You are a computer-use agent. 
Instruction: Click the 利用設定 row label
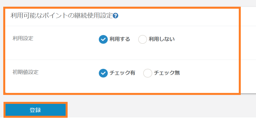[23, 39]
